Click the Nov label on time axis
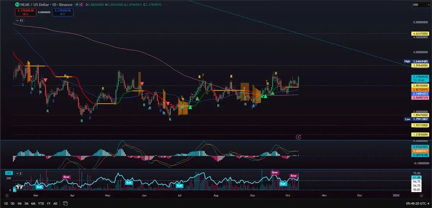432x208 pixels. 324,195
